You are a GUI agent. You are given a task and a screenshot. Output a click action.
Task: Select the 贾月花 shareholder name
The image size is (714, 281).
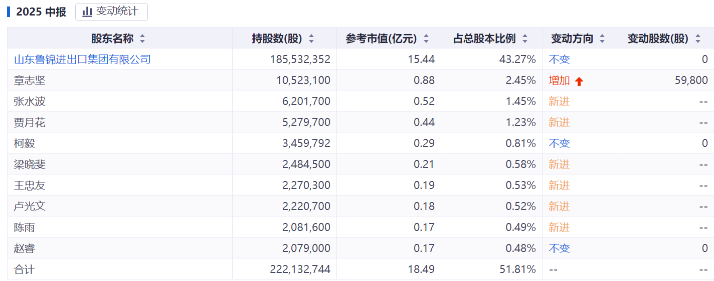pyautogui.click(x=30, y=122)
